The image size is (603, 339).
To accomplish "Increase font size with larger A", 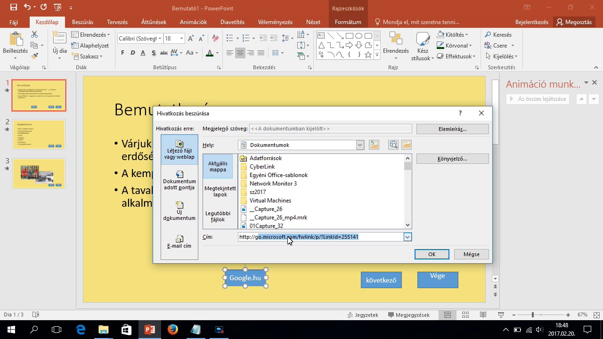I will click(x=191, y=39).
